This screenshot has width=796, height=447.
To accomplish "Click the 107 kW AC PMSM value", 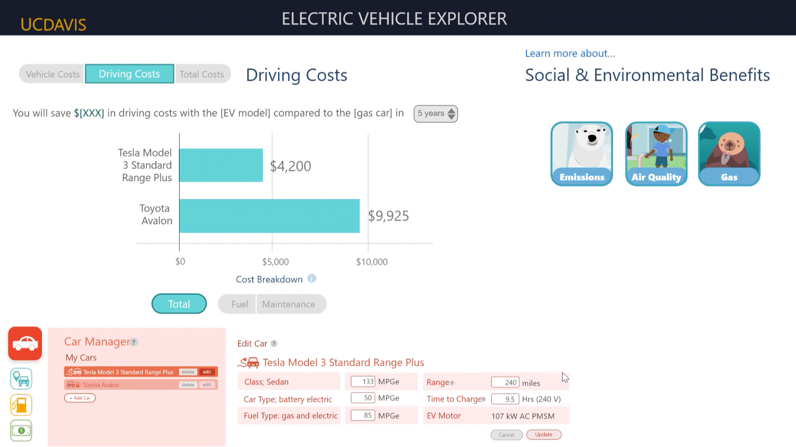I will pos(523,416).
